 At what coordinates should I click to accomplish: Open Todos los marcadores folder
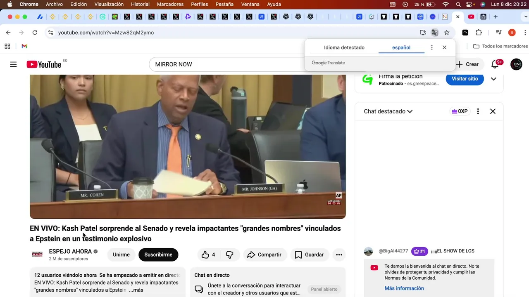[x=500, y=46]
